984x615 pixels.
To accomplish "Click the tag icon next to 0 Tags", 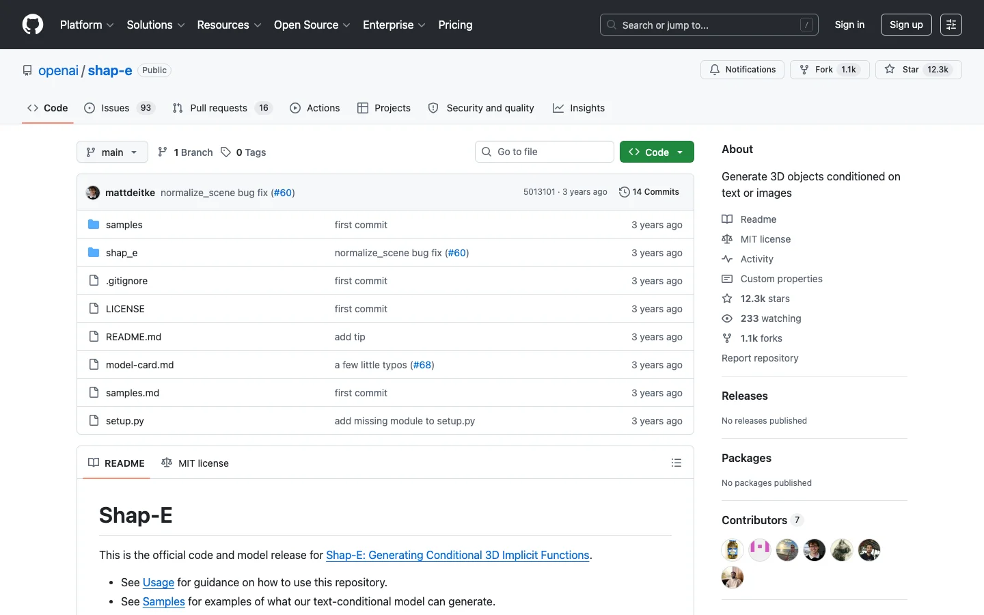I will [225, 152].
